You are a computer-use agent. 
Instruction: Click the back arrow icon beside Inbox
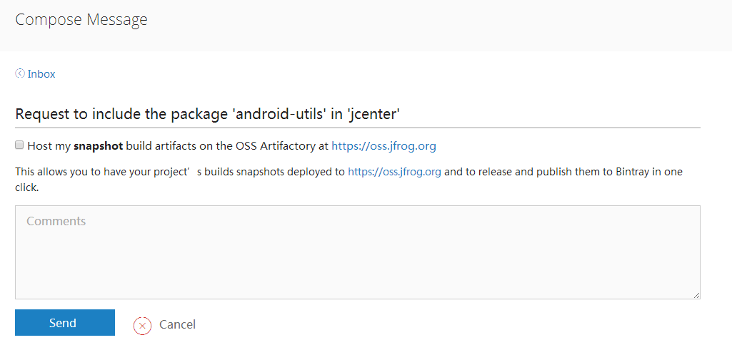click(20, 73)
